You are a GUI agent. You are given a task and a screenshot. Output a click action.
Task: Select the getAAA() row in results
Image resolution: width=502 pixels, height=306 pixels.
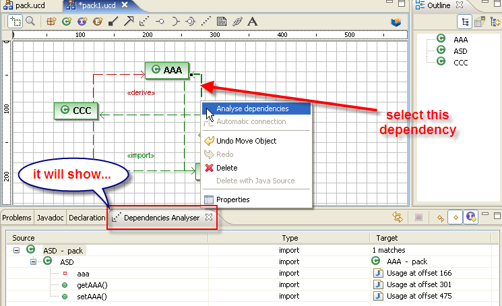[x=92, y=285]
